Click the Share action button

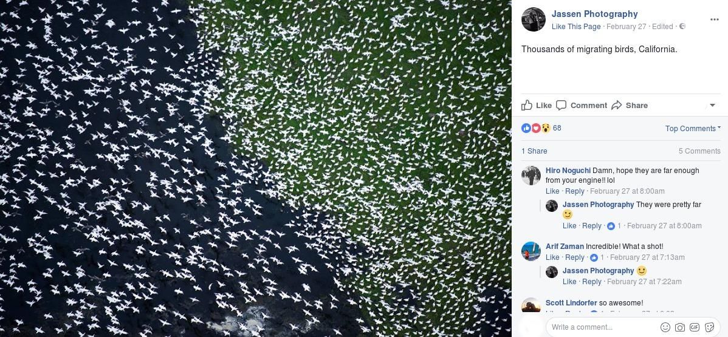630,106
